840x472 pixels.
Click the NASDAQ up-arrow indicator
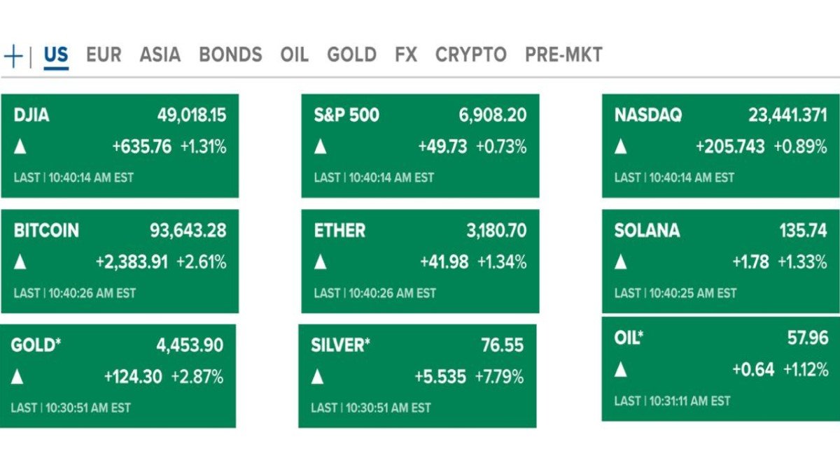(621, 147)
